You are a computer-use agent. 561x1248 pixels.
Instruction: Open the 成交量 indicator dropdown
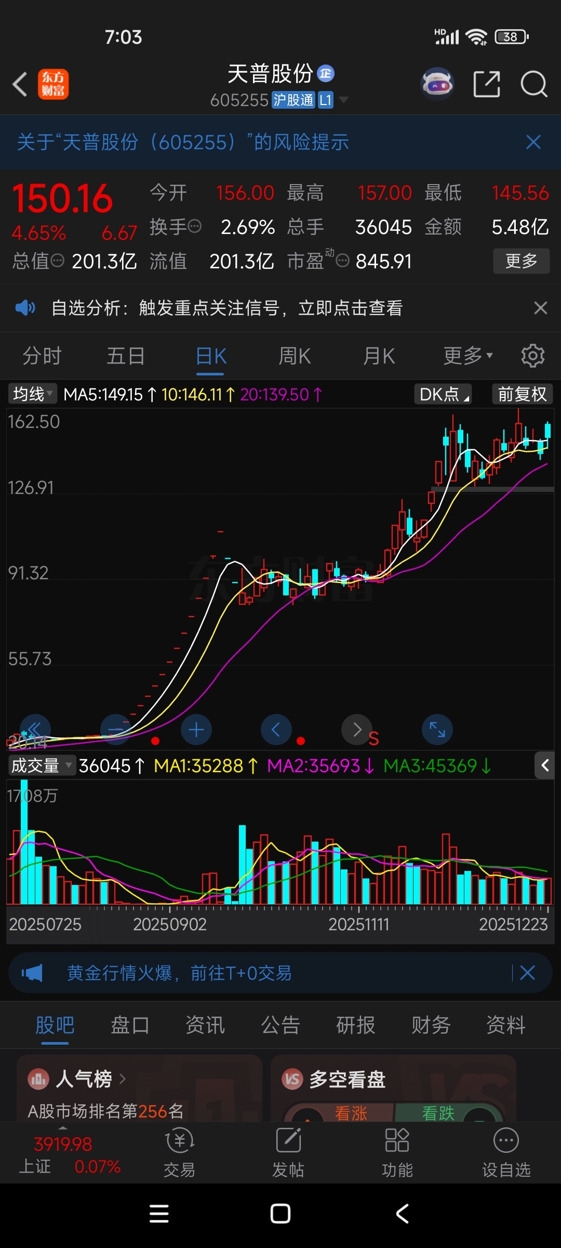click(42, 765)
